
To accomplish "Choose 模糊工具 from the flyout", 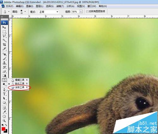I will point(20,80).
